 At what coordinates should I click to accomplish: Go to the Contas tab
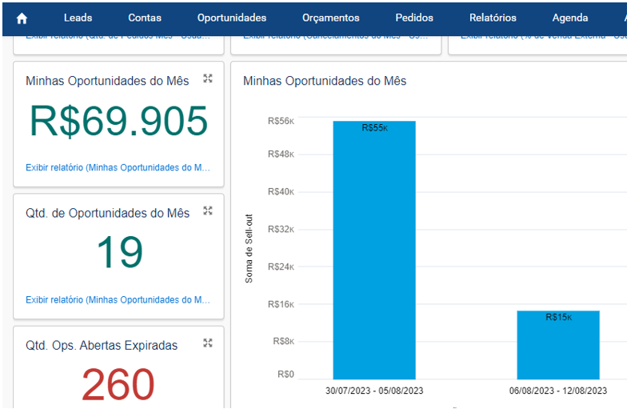(144, 18)
